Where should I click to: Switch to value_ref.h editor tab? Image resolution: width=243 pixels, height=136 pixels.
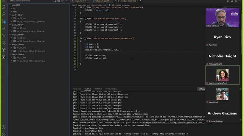pyautogui.click(x=79, y=1)
